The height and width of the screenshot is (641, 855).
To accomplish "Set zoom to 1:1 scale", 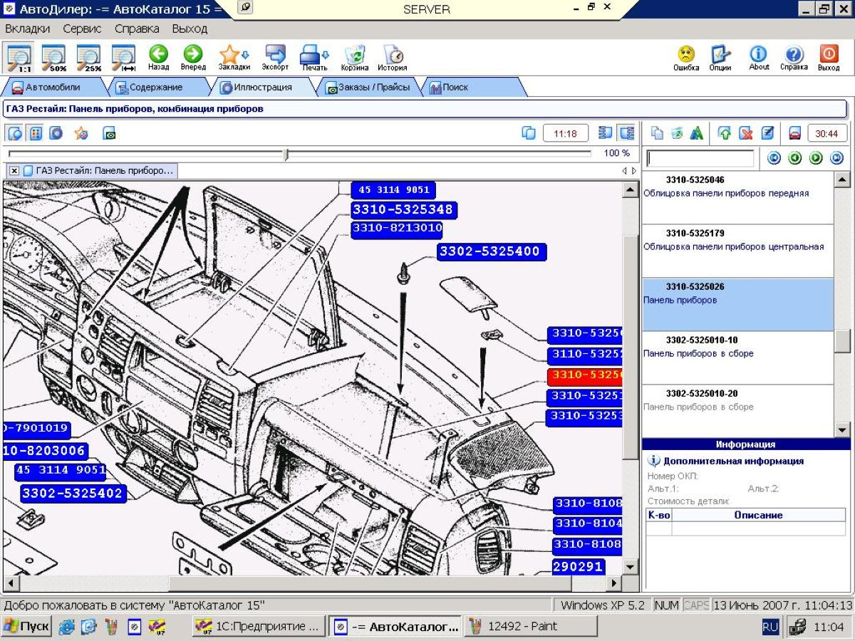I will coord(19,58).
